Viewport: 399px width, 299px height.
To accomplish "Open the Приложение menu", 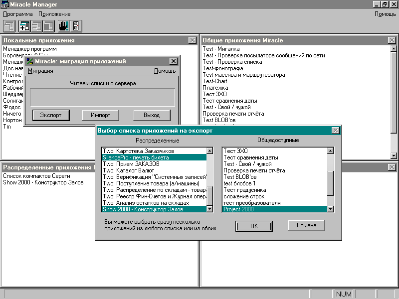I will [54, 14].
